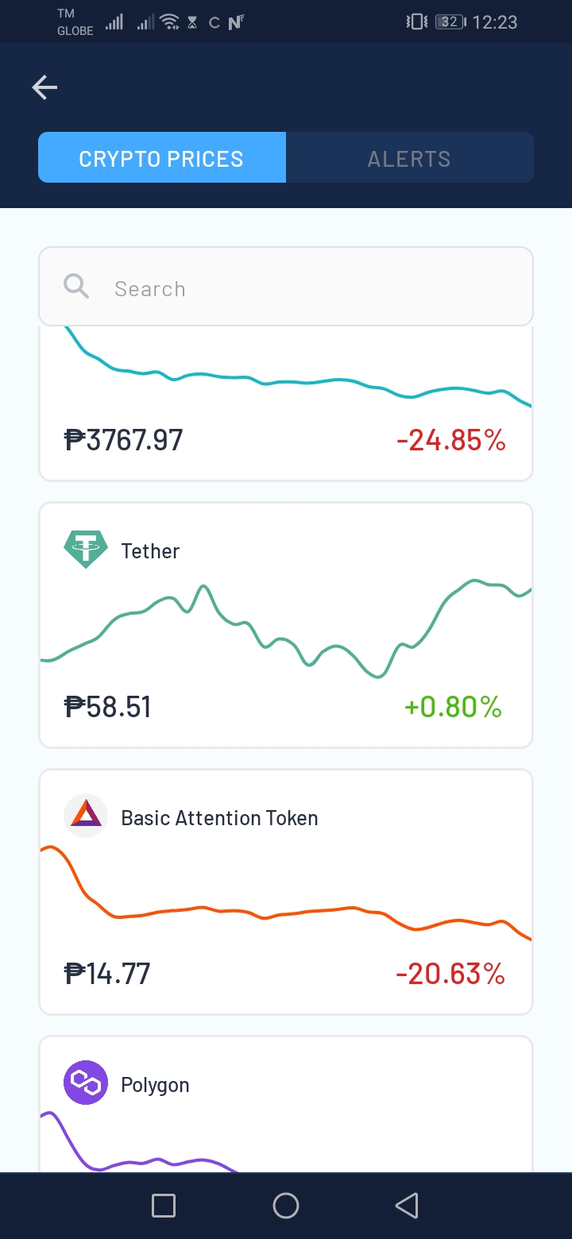Focus the Search input field

click(x=286, y=287)
